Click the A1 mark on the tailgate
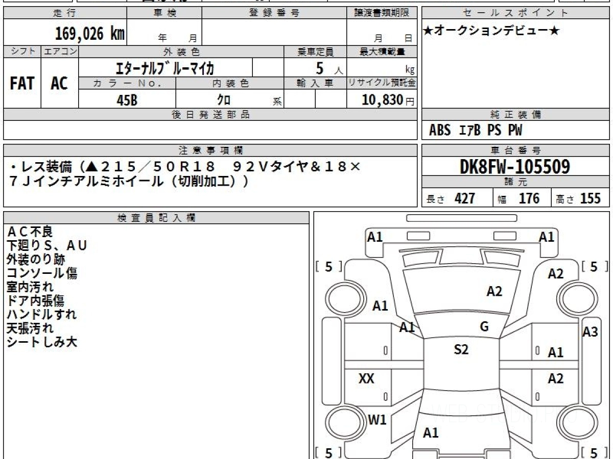The height and width of the screenshot is (459, 613). click(431, 433)
